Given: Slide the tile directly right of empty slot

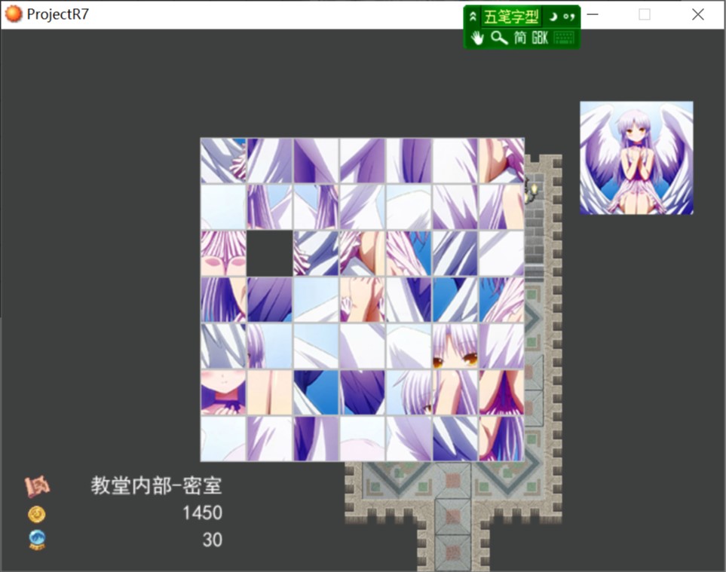Looking at the screenshot, I should 316,253.
